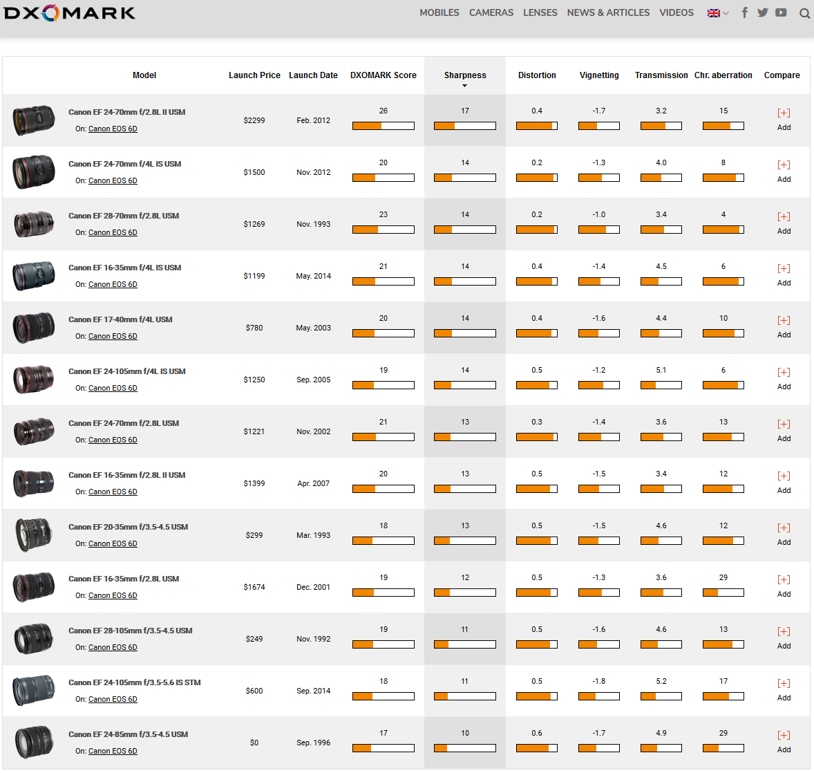Go to the LENSES menu
The height and width of the screenshot is (773, 814).
[x=540, y=12]
